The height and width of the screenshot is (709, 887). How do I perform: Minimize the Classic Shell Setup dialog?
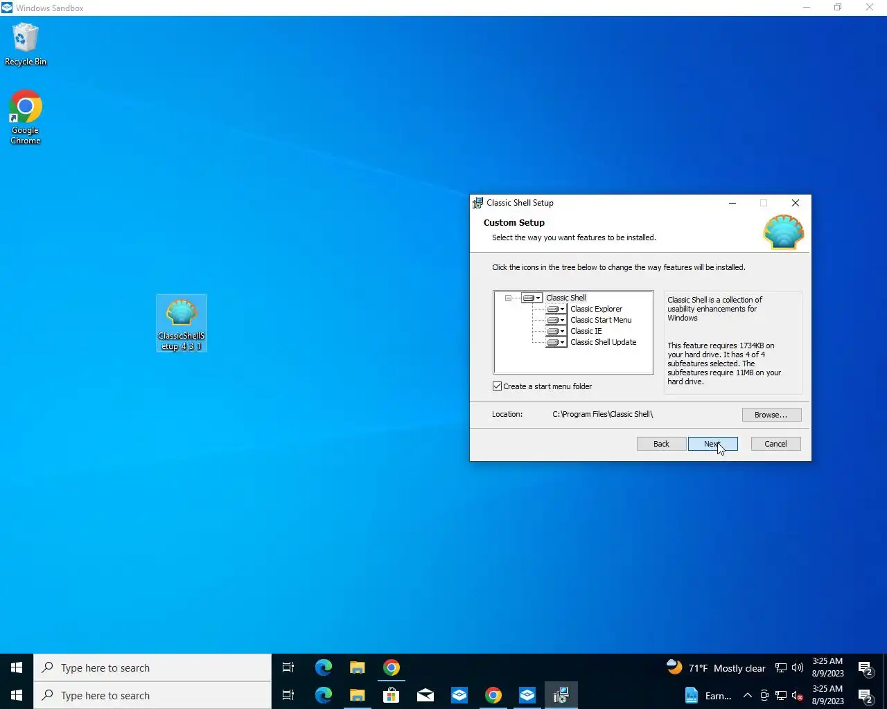[732, 203]
